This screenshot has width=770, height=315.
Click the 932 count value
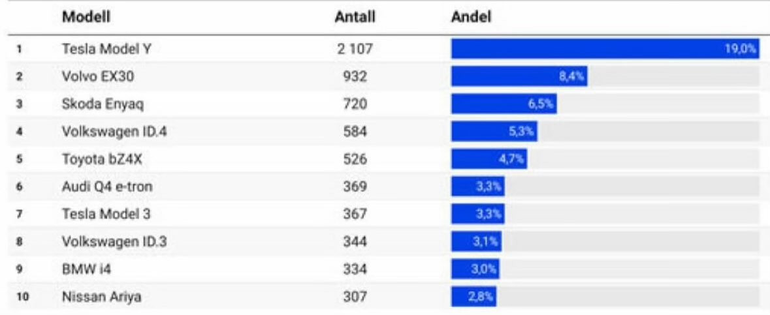point(355,76)
